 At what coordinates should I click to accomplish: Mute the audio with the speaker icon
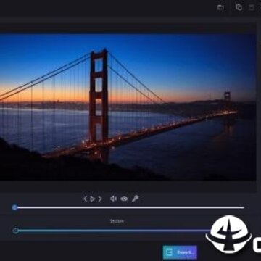coord(113,199)
